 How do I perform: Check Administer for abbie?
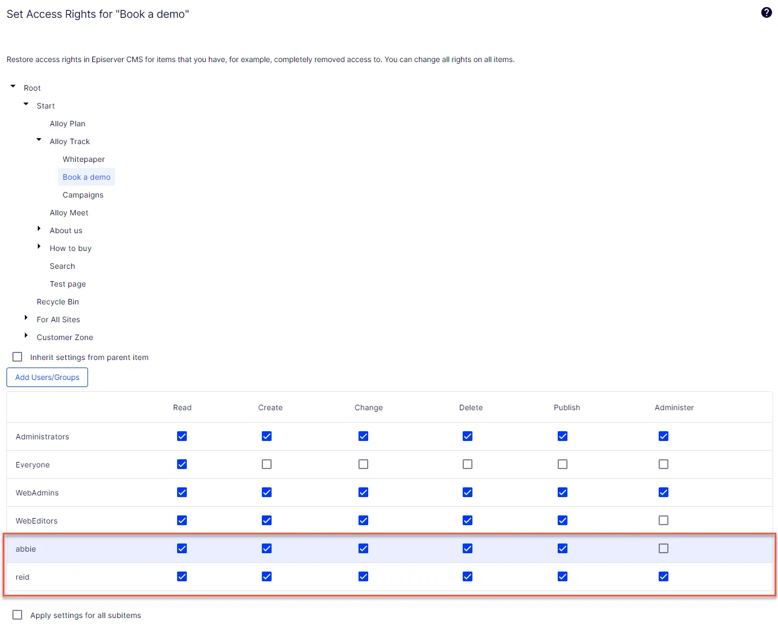coord(664,548)
